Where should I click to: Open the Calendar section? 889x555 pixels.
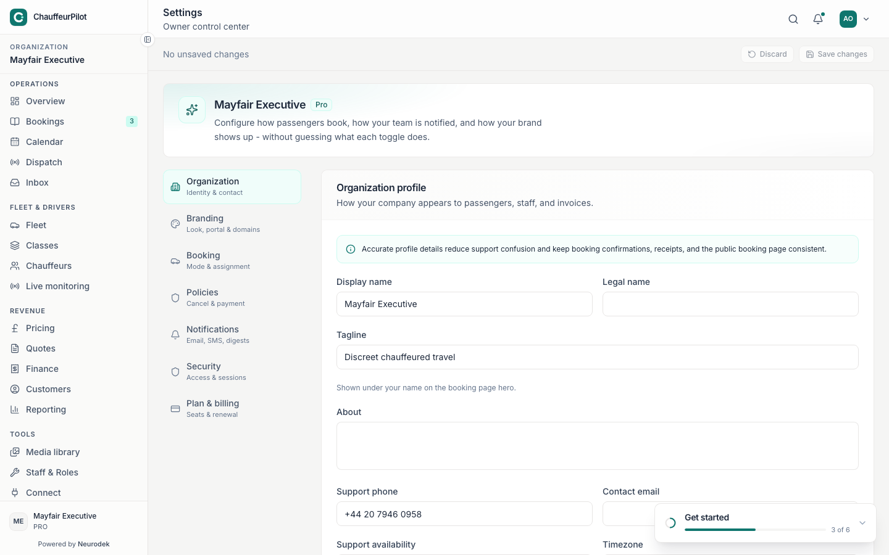[73, 142]
